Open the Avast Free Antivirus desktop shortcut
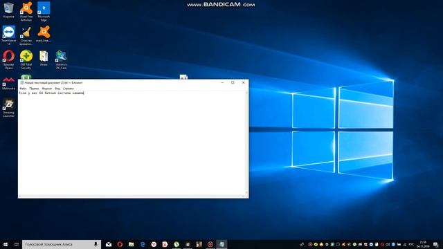This screenshot has height=249, width=443. 26,11
